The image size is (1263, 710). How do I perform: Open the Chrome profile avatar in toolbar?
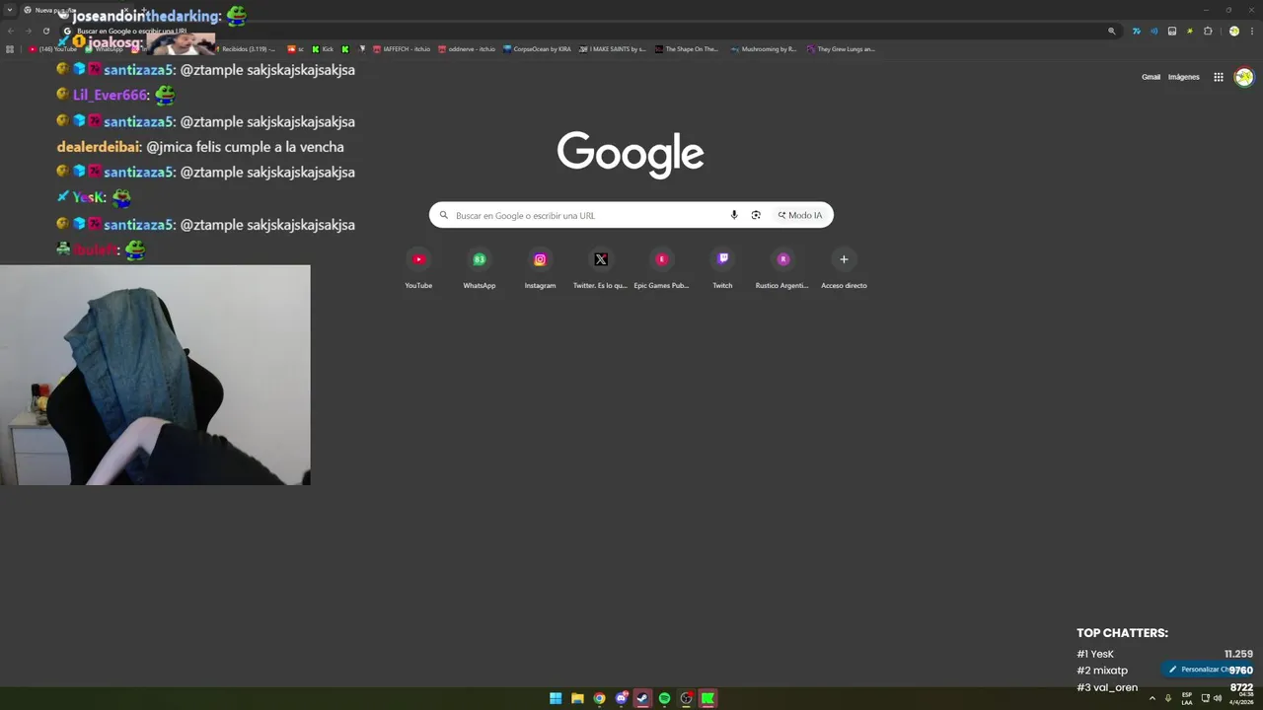pos(1233,31)
